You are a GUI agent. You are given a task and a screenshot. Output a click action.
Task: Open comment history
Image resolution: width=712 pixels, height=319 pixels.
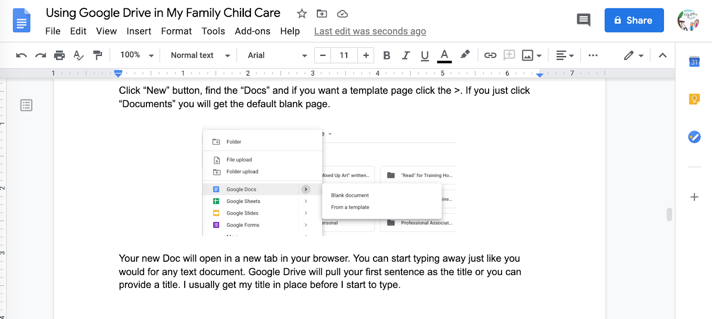[x=583, y=20]
